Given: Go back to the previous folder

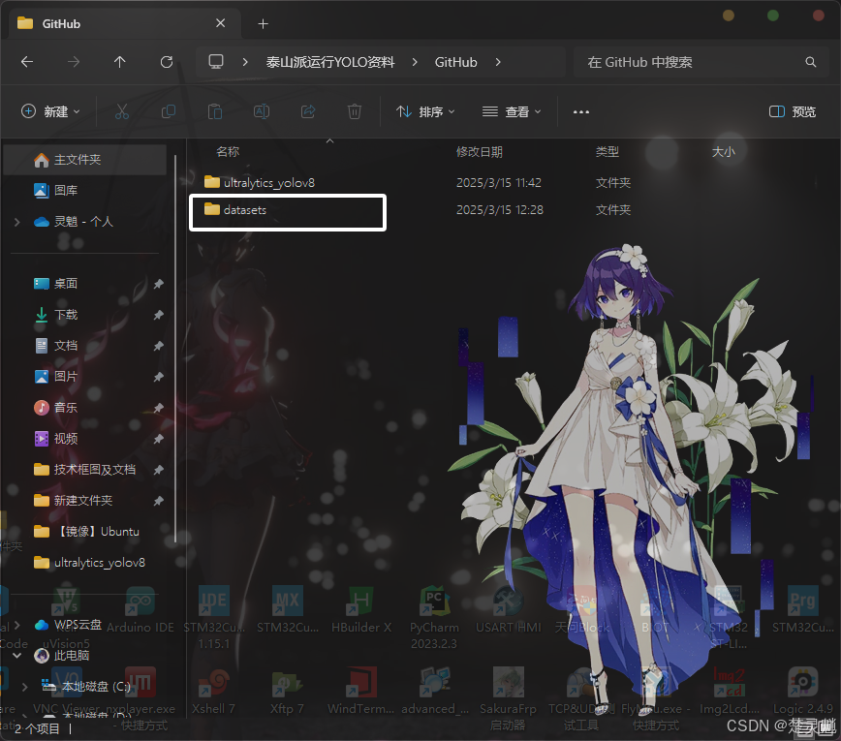Looking at the screenshot, I should click(x=27, y=62).
